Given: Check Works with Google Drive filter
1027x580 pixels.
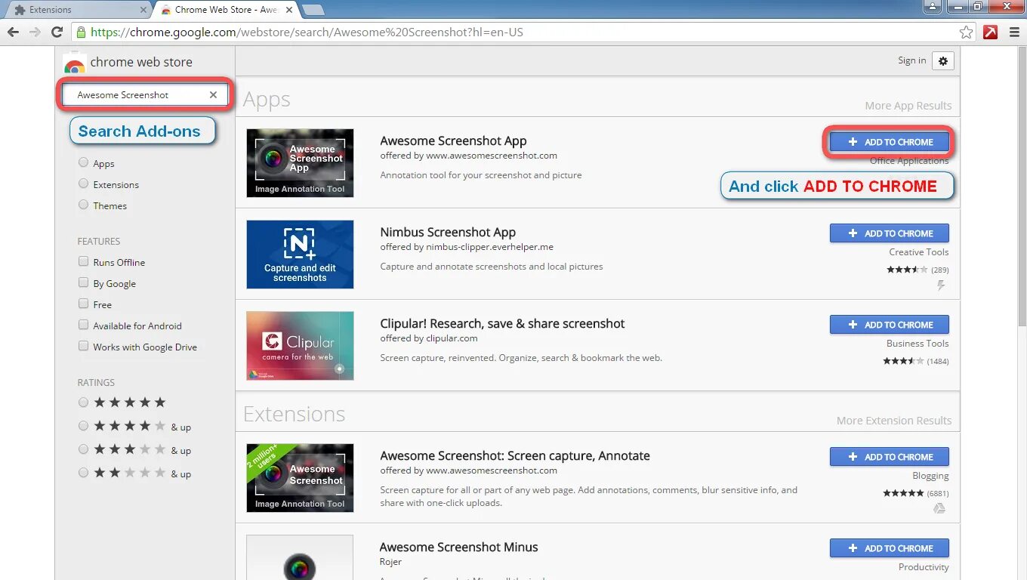Looking at the screenshot, I should tap(83, 346).
